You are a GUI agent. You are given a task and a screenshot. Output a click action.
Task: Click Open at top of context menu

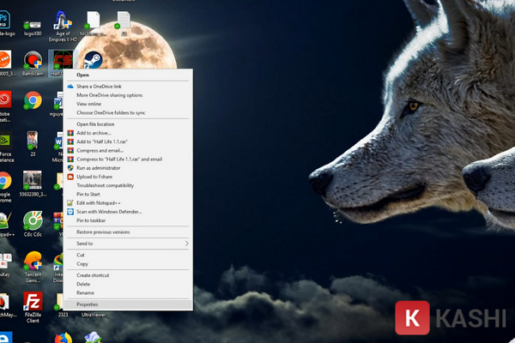click(82, 75)
